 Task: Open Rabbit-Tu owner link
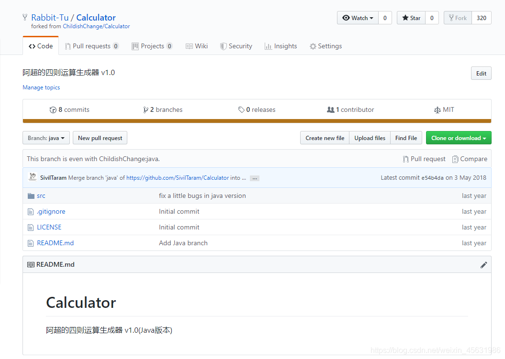point(50,18)
